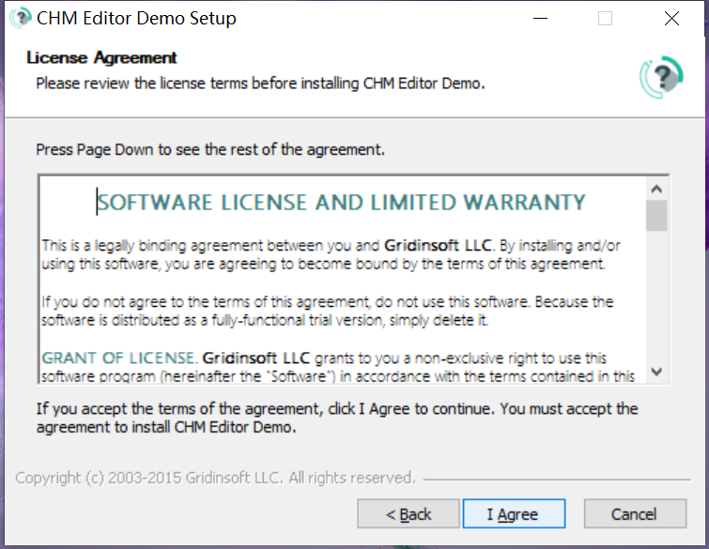Click the License Agreement header title

point(101,58)
